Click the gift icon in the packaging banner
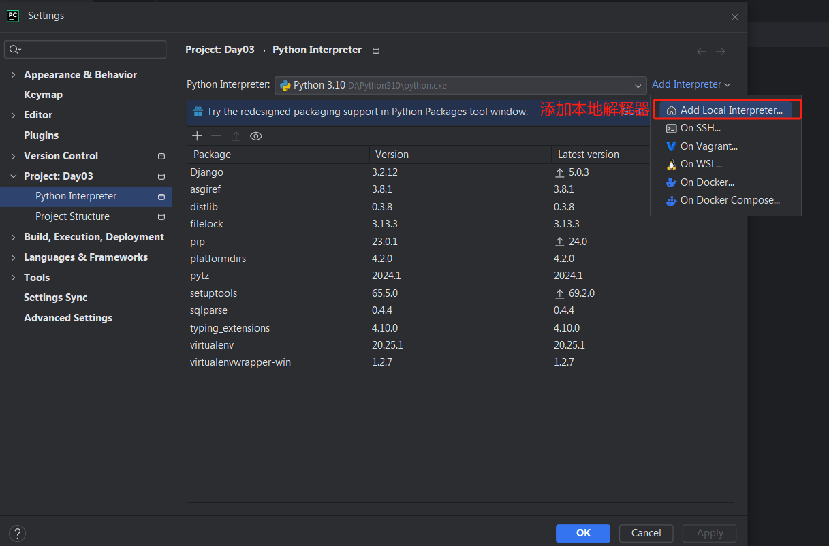Screen dimensions: 829x546 click(198, 111)
